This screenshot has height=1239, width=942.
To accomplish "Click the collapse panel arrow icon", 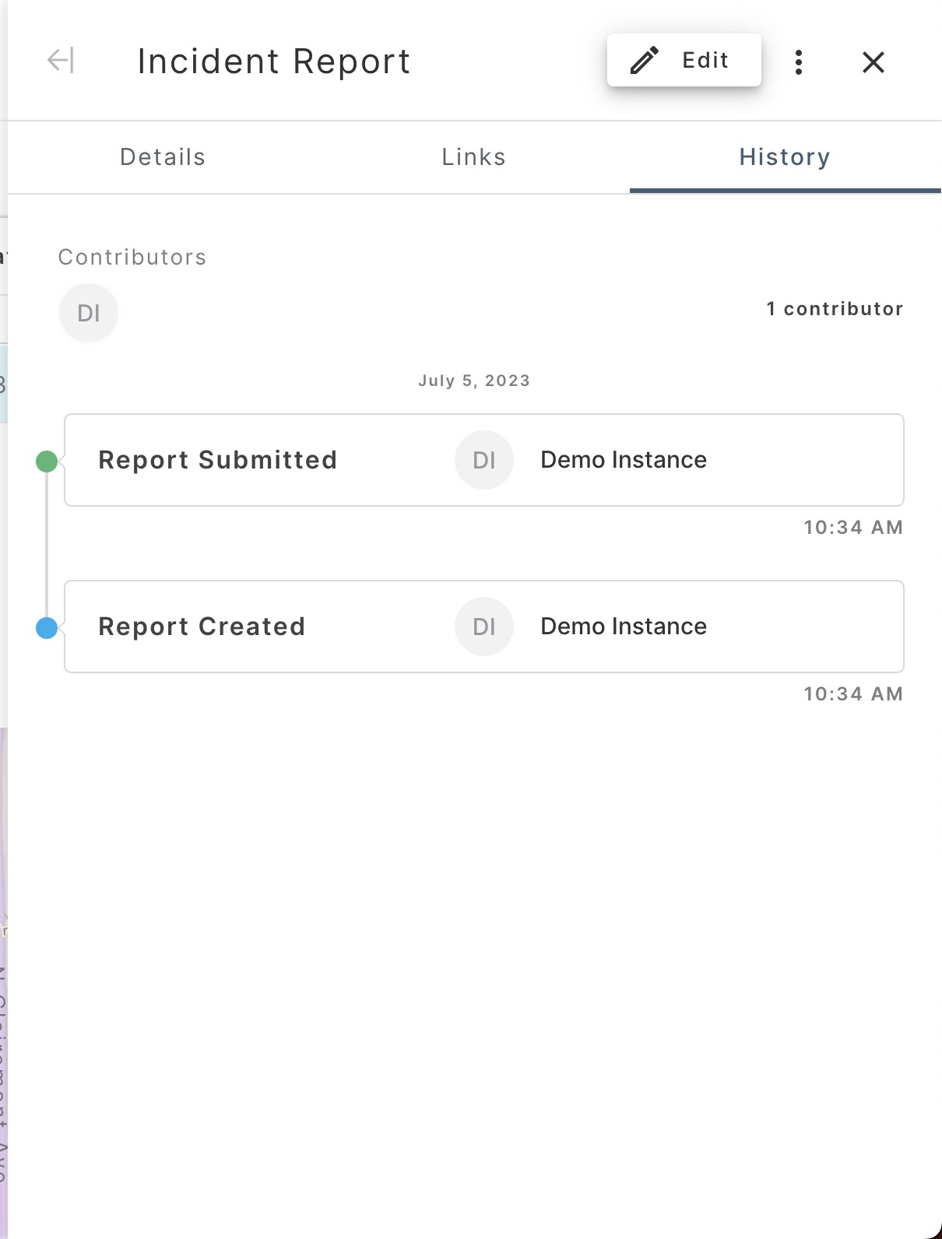I will (x=60, y=61).
